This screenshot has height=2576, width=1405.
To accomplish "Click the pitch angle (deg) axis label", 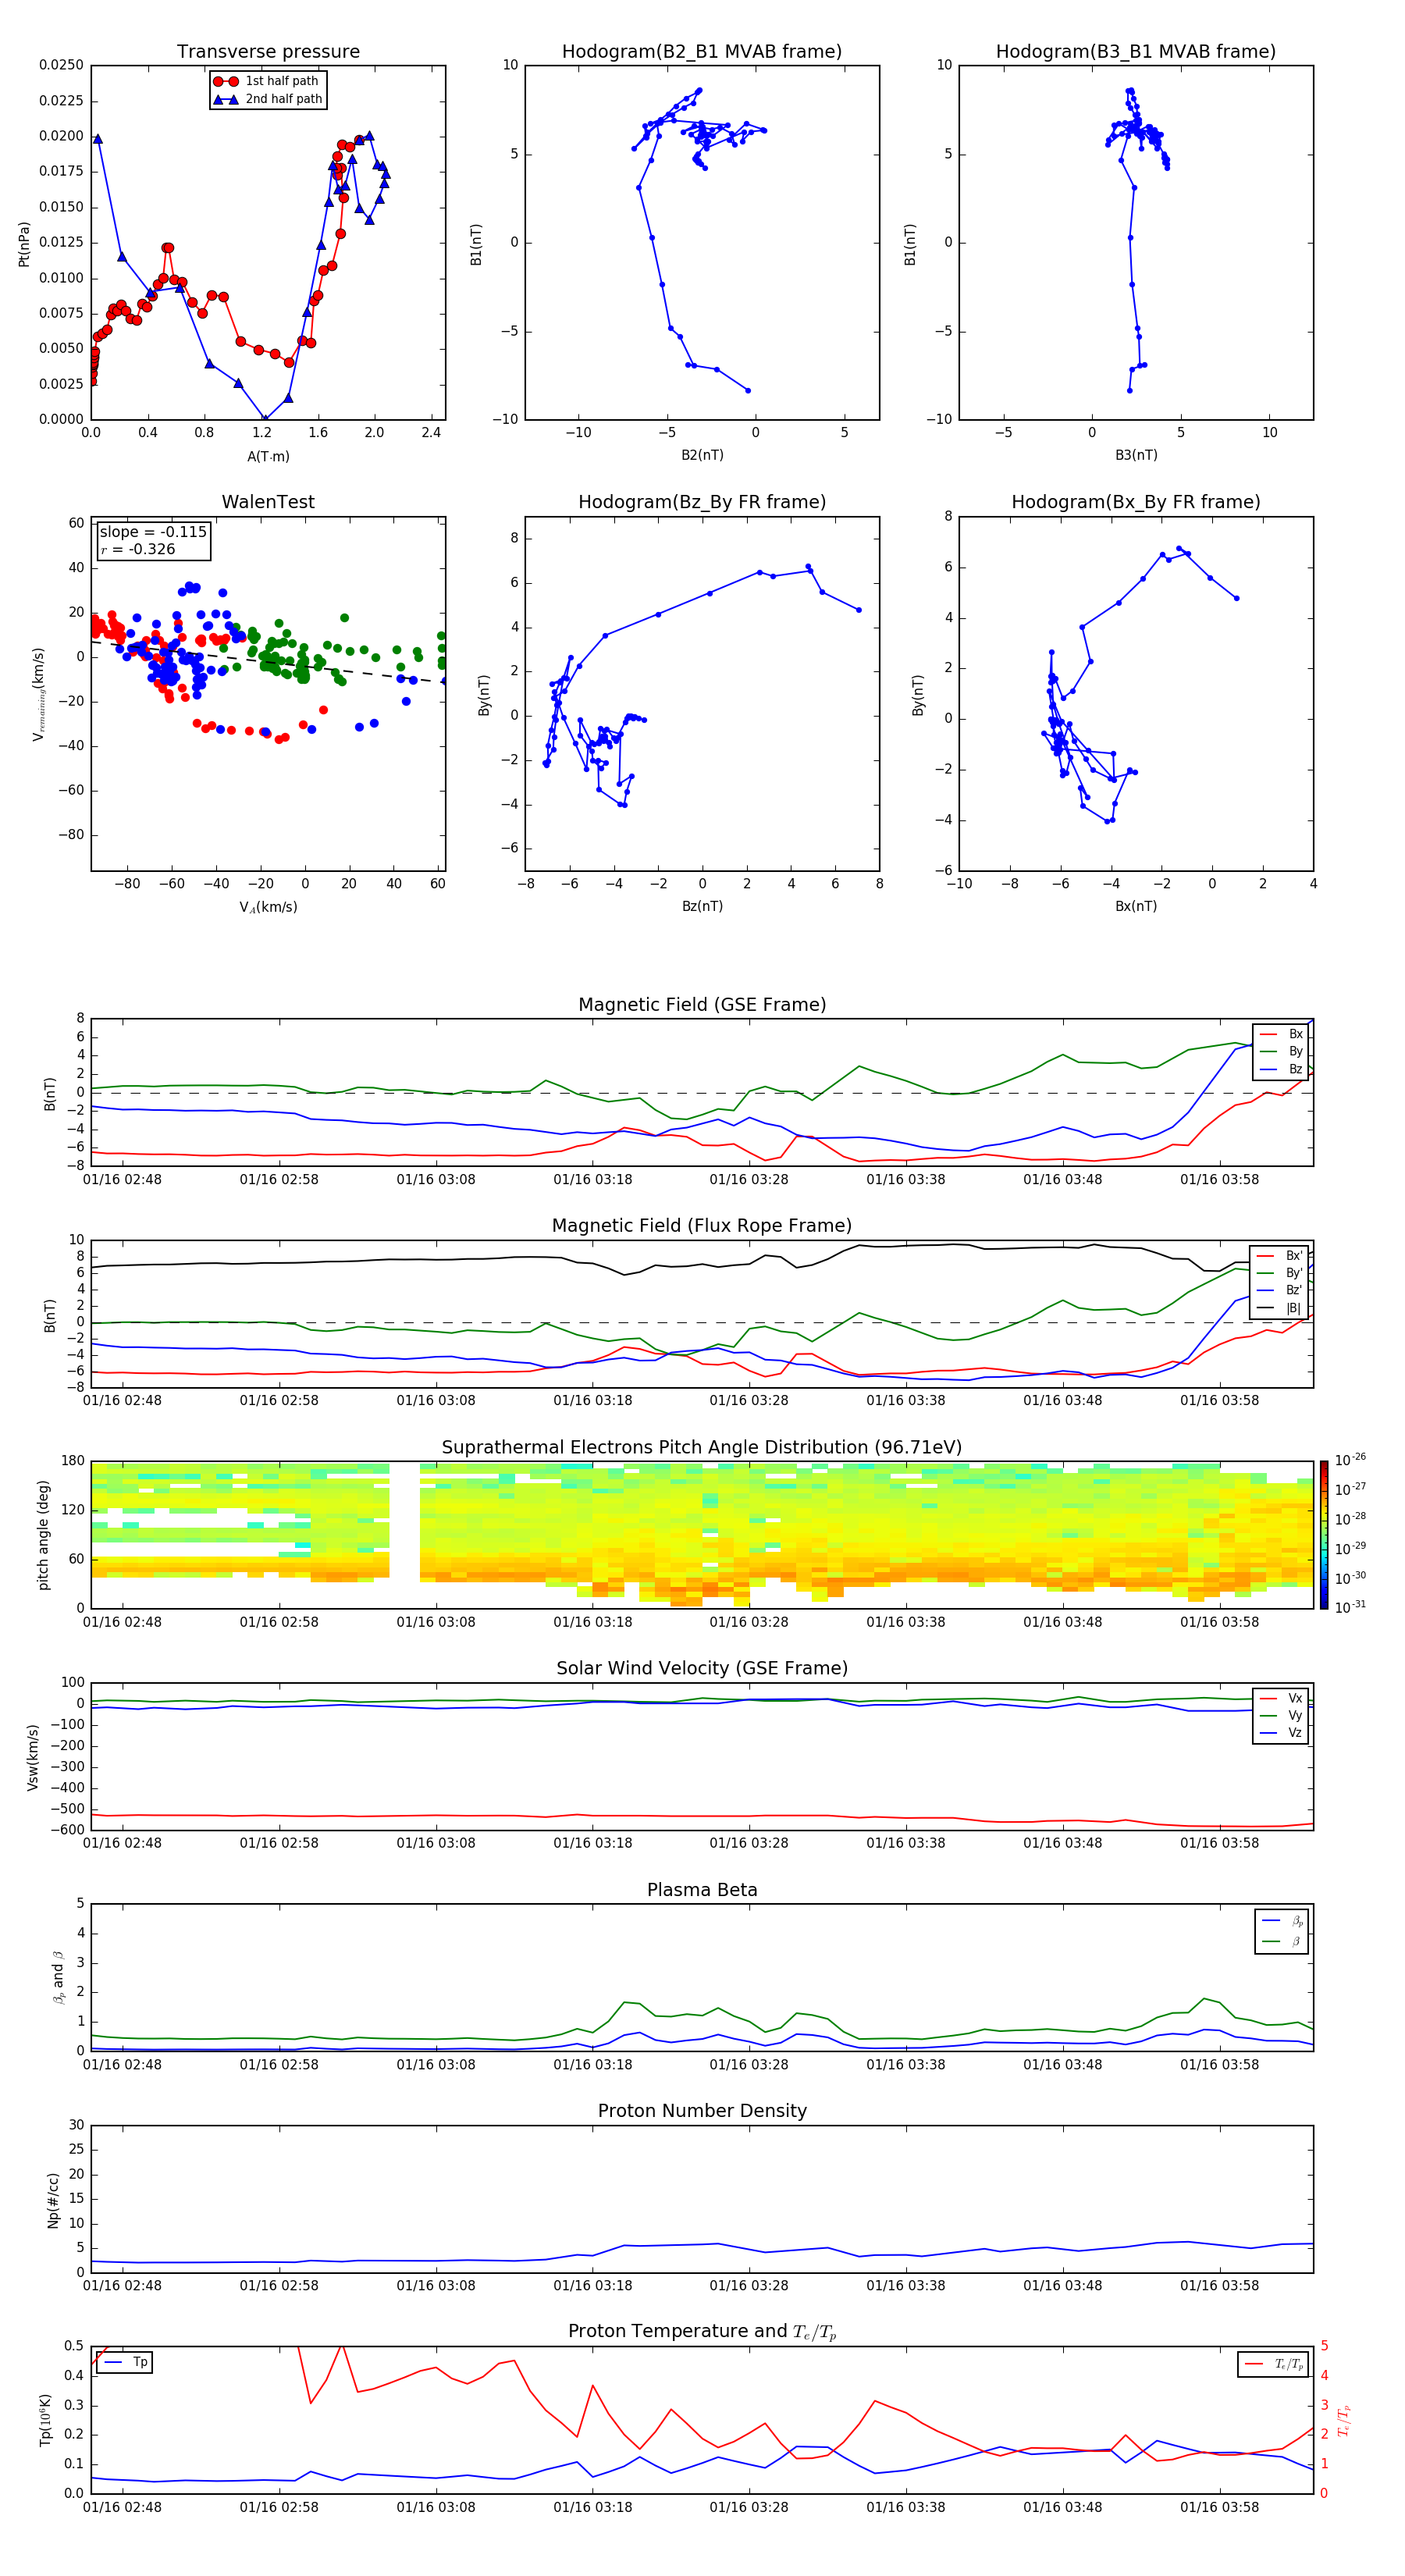I will click(x=43, y=1535).
